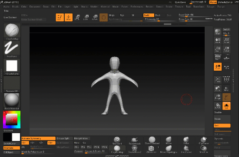Select the Standard brush

pos(117,141)
